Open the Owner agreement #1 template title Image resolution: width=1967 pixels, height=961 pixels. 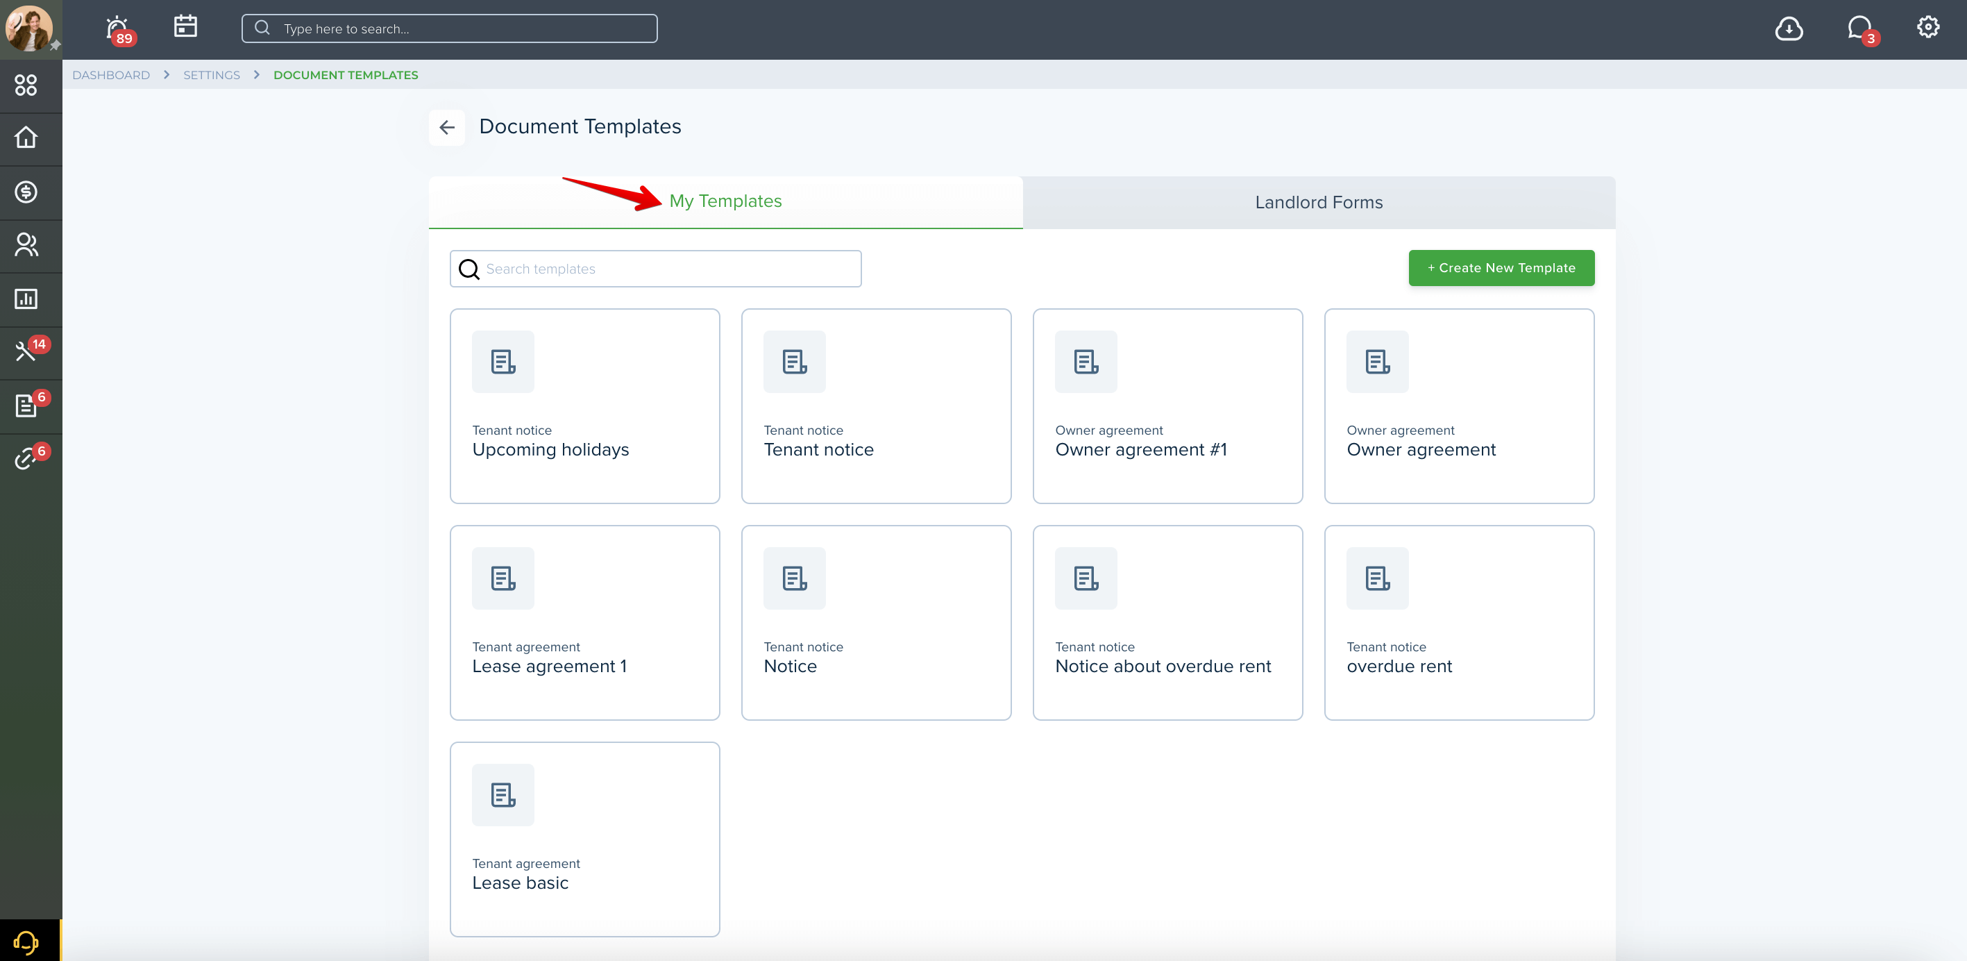[x=1141, y=450]
